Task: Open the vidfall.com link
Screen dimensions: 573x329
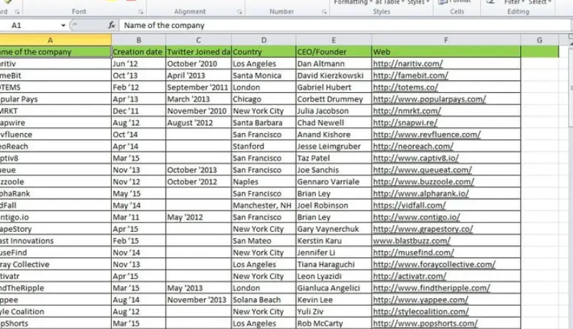Action: pyautogui.click(x=409, y=205)
